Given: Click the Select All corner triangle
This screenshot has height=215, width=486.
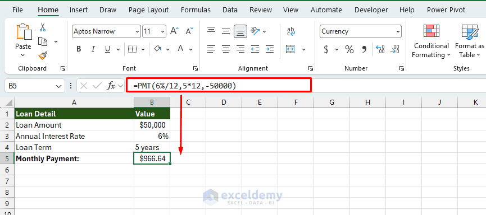Looking at the screenshot, I should pos(10,102).
